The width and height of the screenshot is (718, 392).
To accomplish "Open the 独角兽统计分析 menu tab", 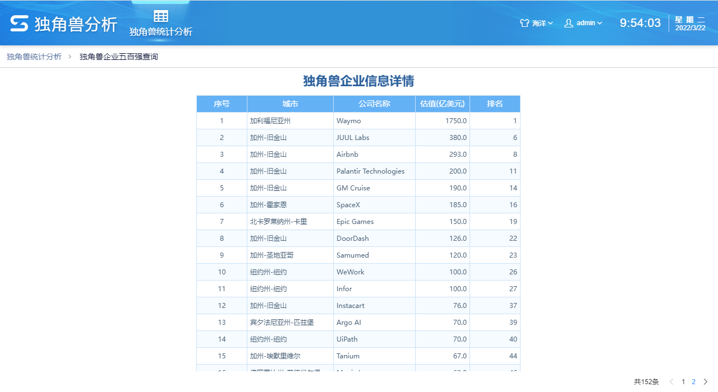I will coord(161,32).
